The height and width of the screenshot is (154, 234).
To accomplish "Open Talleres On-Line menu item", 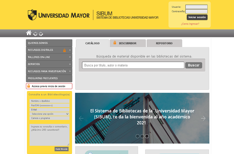I will coord(49,57).
